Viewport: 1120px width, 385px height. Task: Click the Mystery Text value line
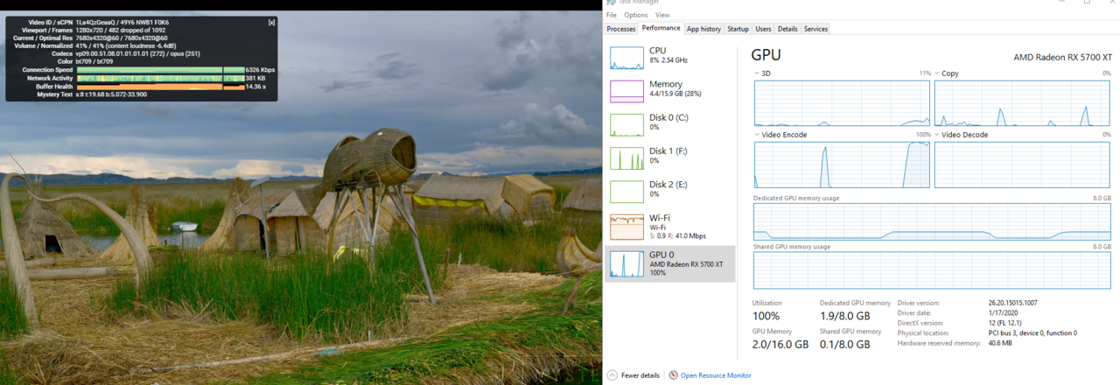click(111, 94)
